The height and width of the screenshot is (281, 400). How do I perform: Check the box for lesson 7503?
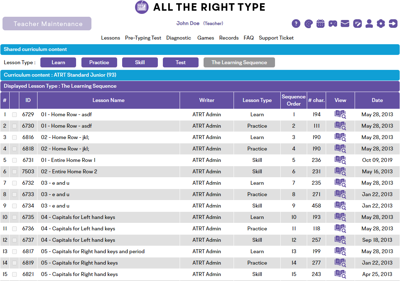tap(15, 172)
